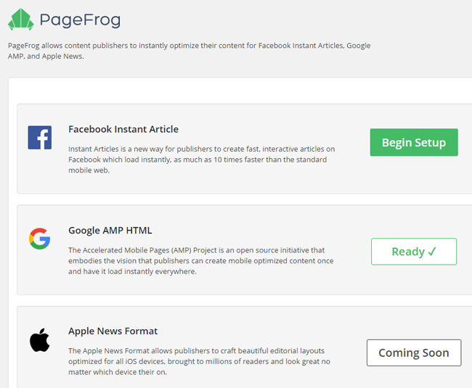
Task: Click the Accelerated Mobile Pages description text
Action: 201,261
